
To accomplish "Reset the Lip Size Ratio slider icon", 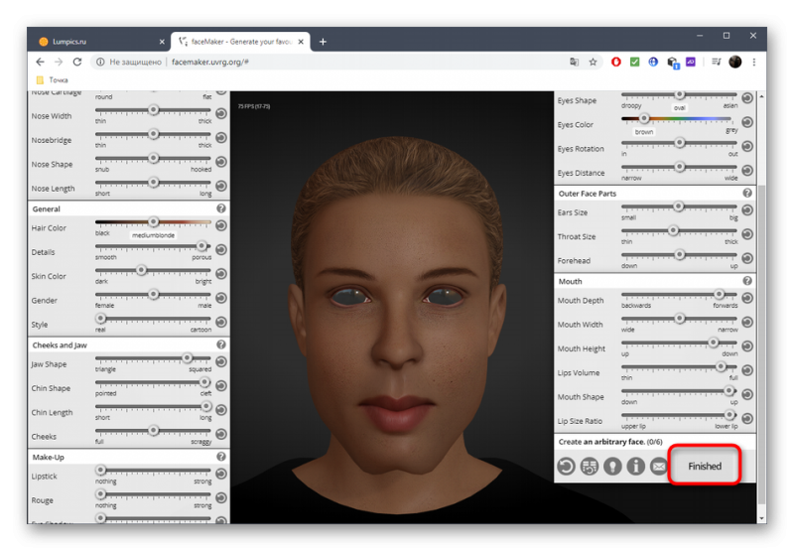I will (x=747, y=419).
